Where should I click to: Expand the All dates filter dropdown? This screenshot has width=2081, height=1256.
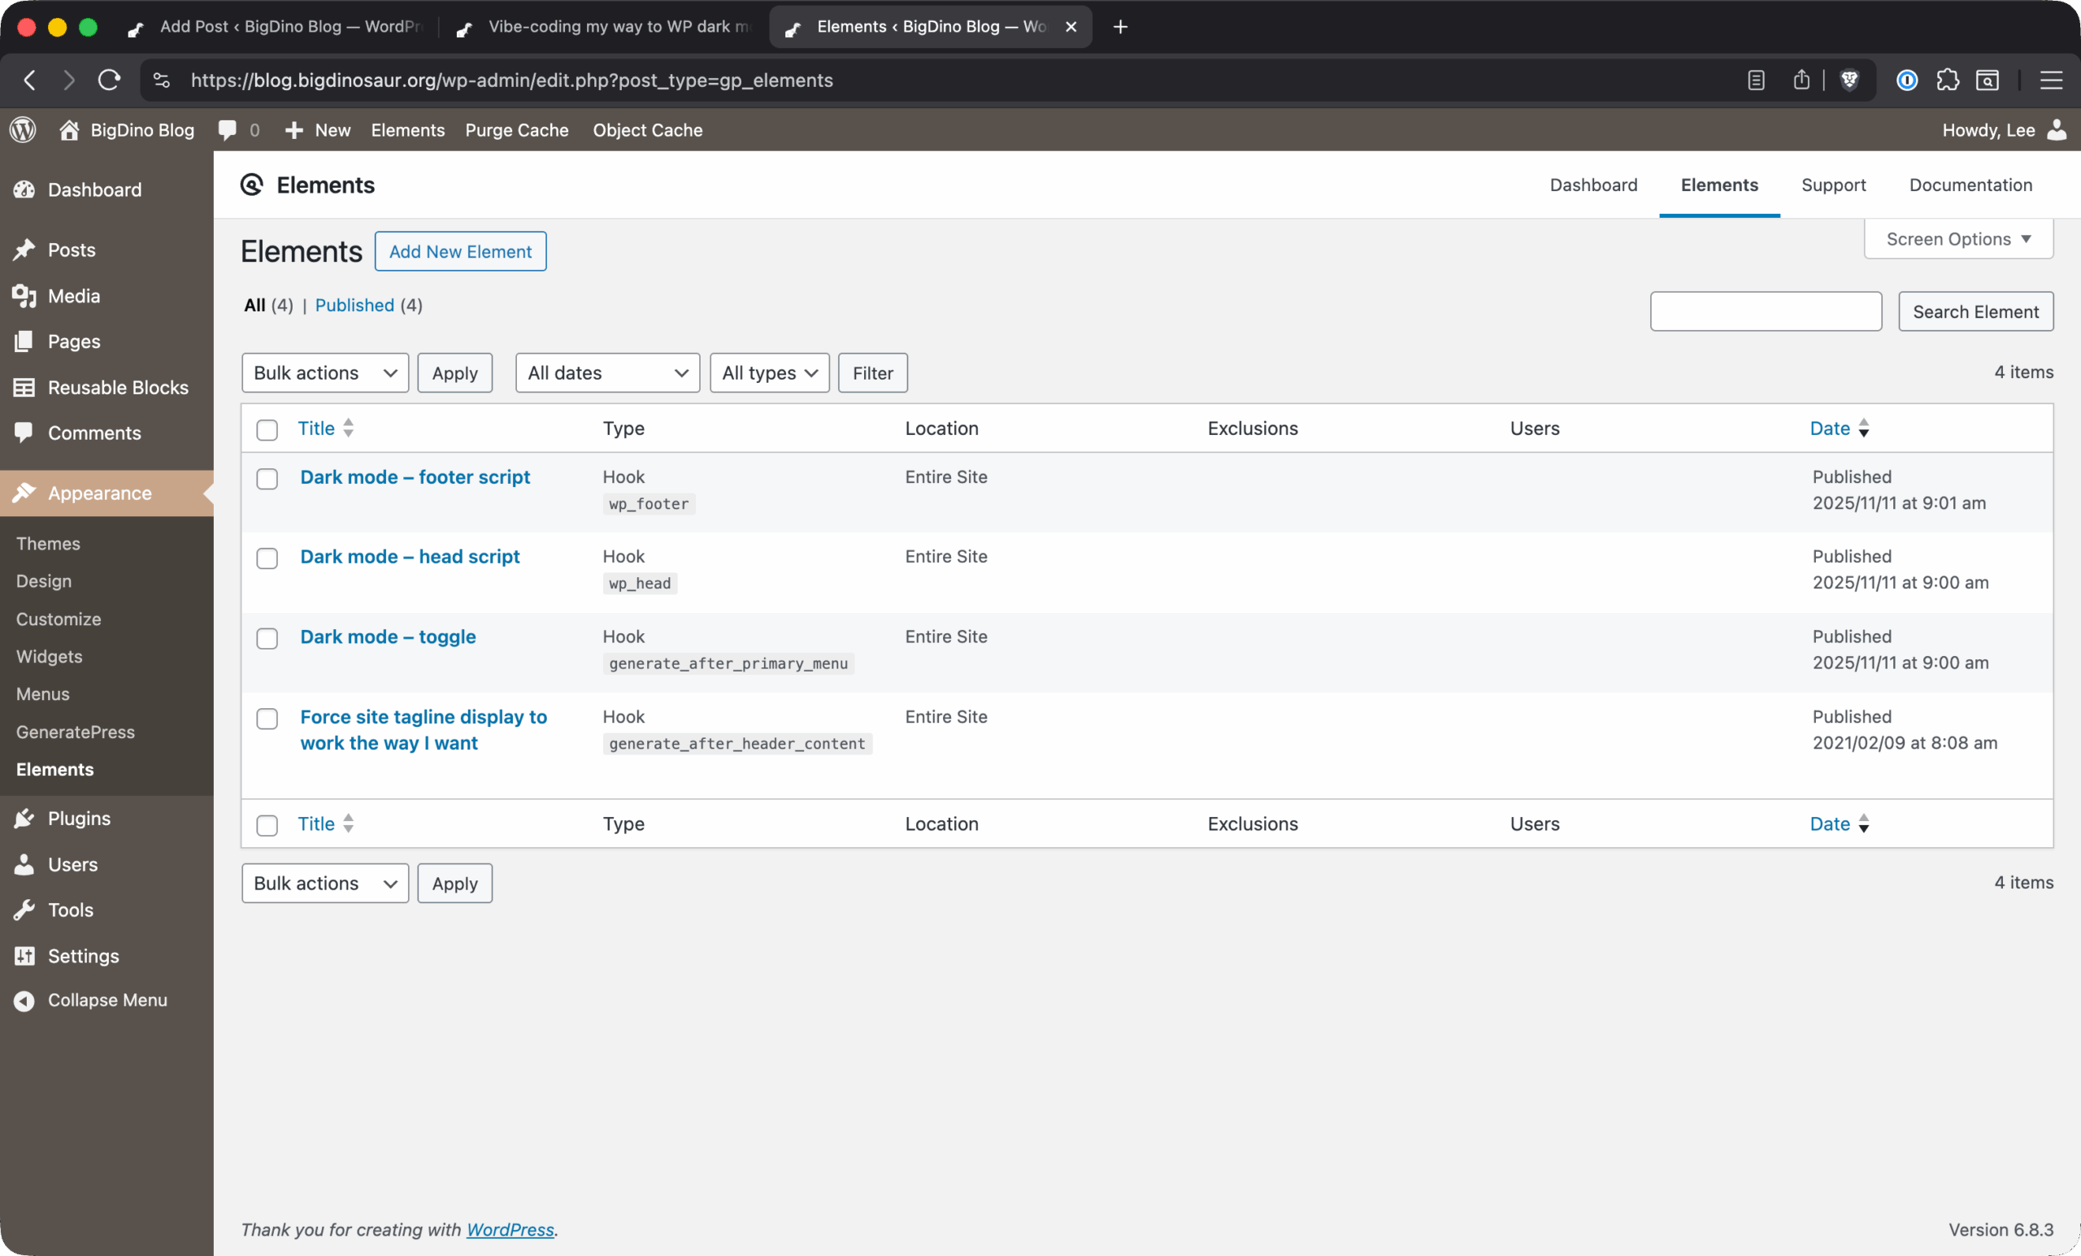pyautogui.click(x=606, y=372)
